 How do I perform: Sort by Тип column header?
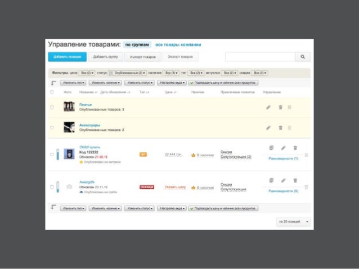pos(144,92)
